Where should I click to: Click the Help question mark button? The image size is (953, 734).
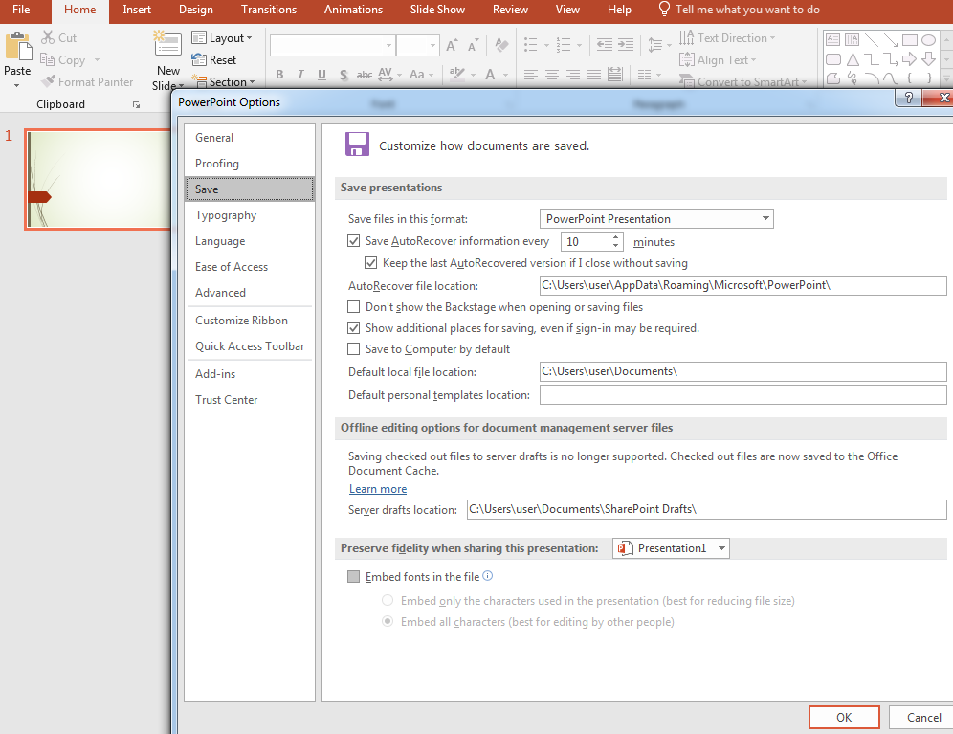coord(909,98)
